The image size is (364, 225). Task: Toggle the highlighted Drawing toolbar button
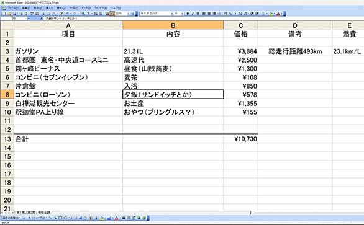point(112,14)
